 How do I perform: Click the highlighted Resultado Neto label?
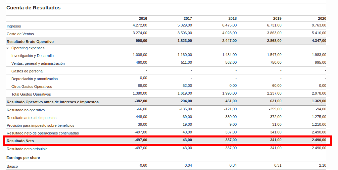coord(20,141)
